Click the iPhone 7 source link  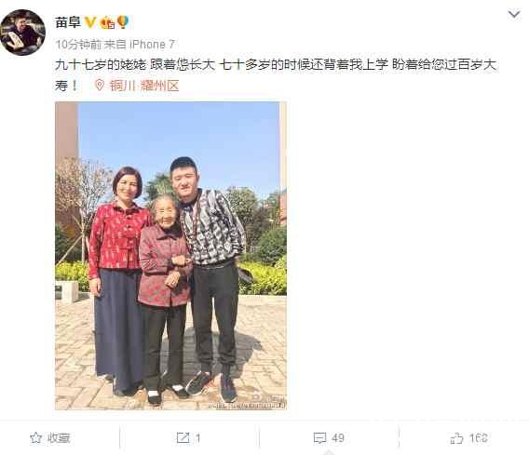click(x=152, y=44)
